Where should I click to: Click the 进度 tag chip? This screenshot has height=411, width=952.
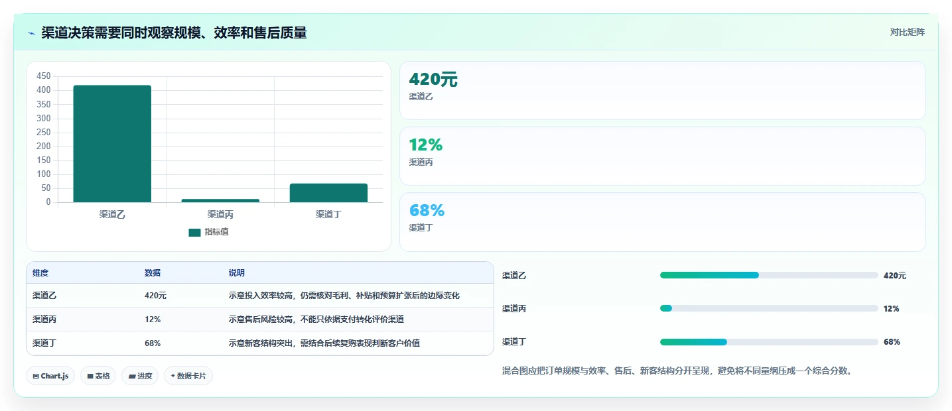[x=140, y=376]
